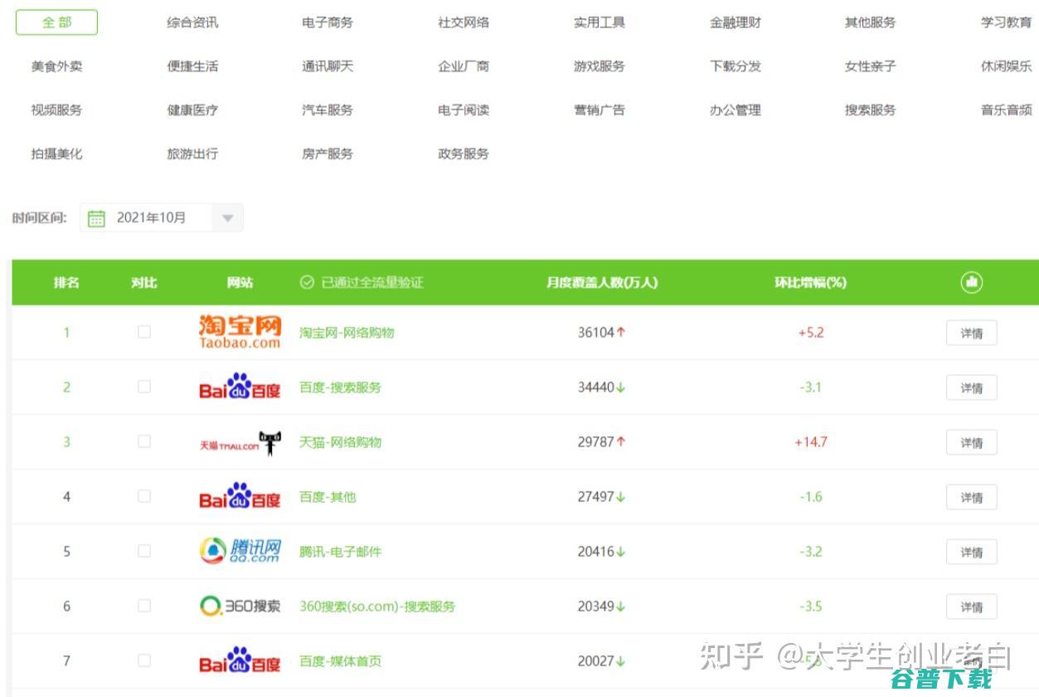Open the bar-chart icon in the table header
Viewport: 1039px width, 697px height.
[970, 282]
